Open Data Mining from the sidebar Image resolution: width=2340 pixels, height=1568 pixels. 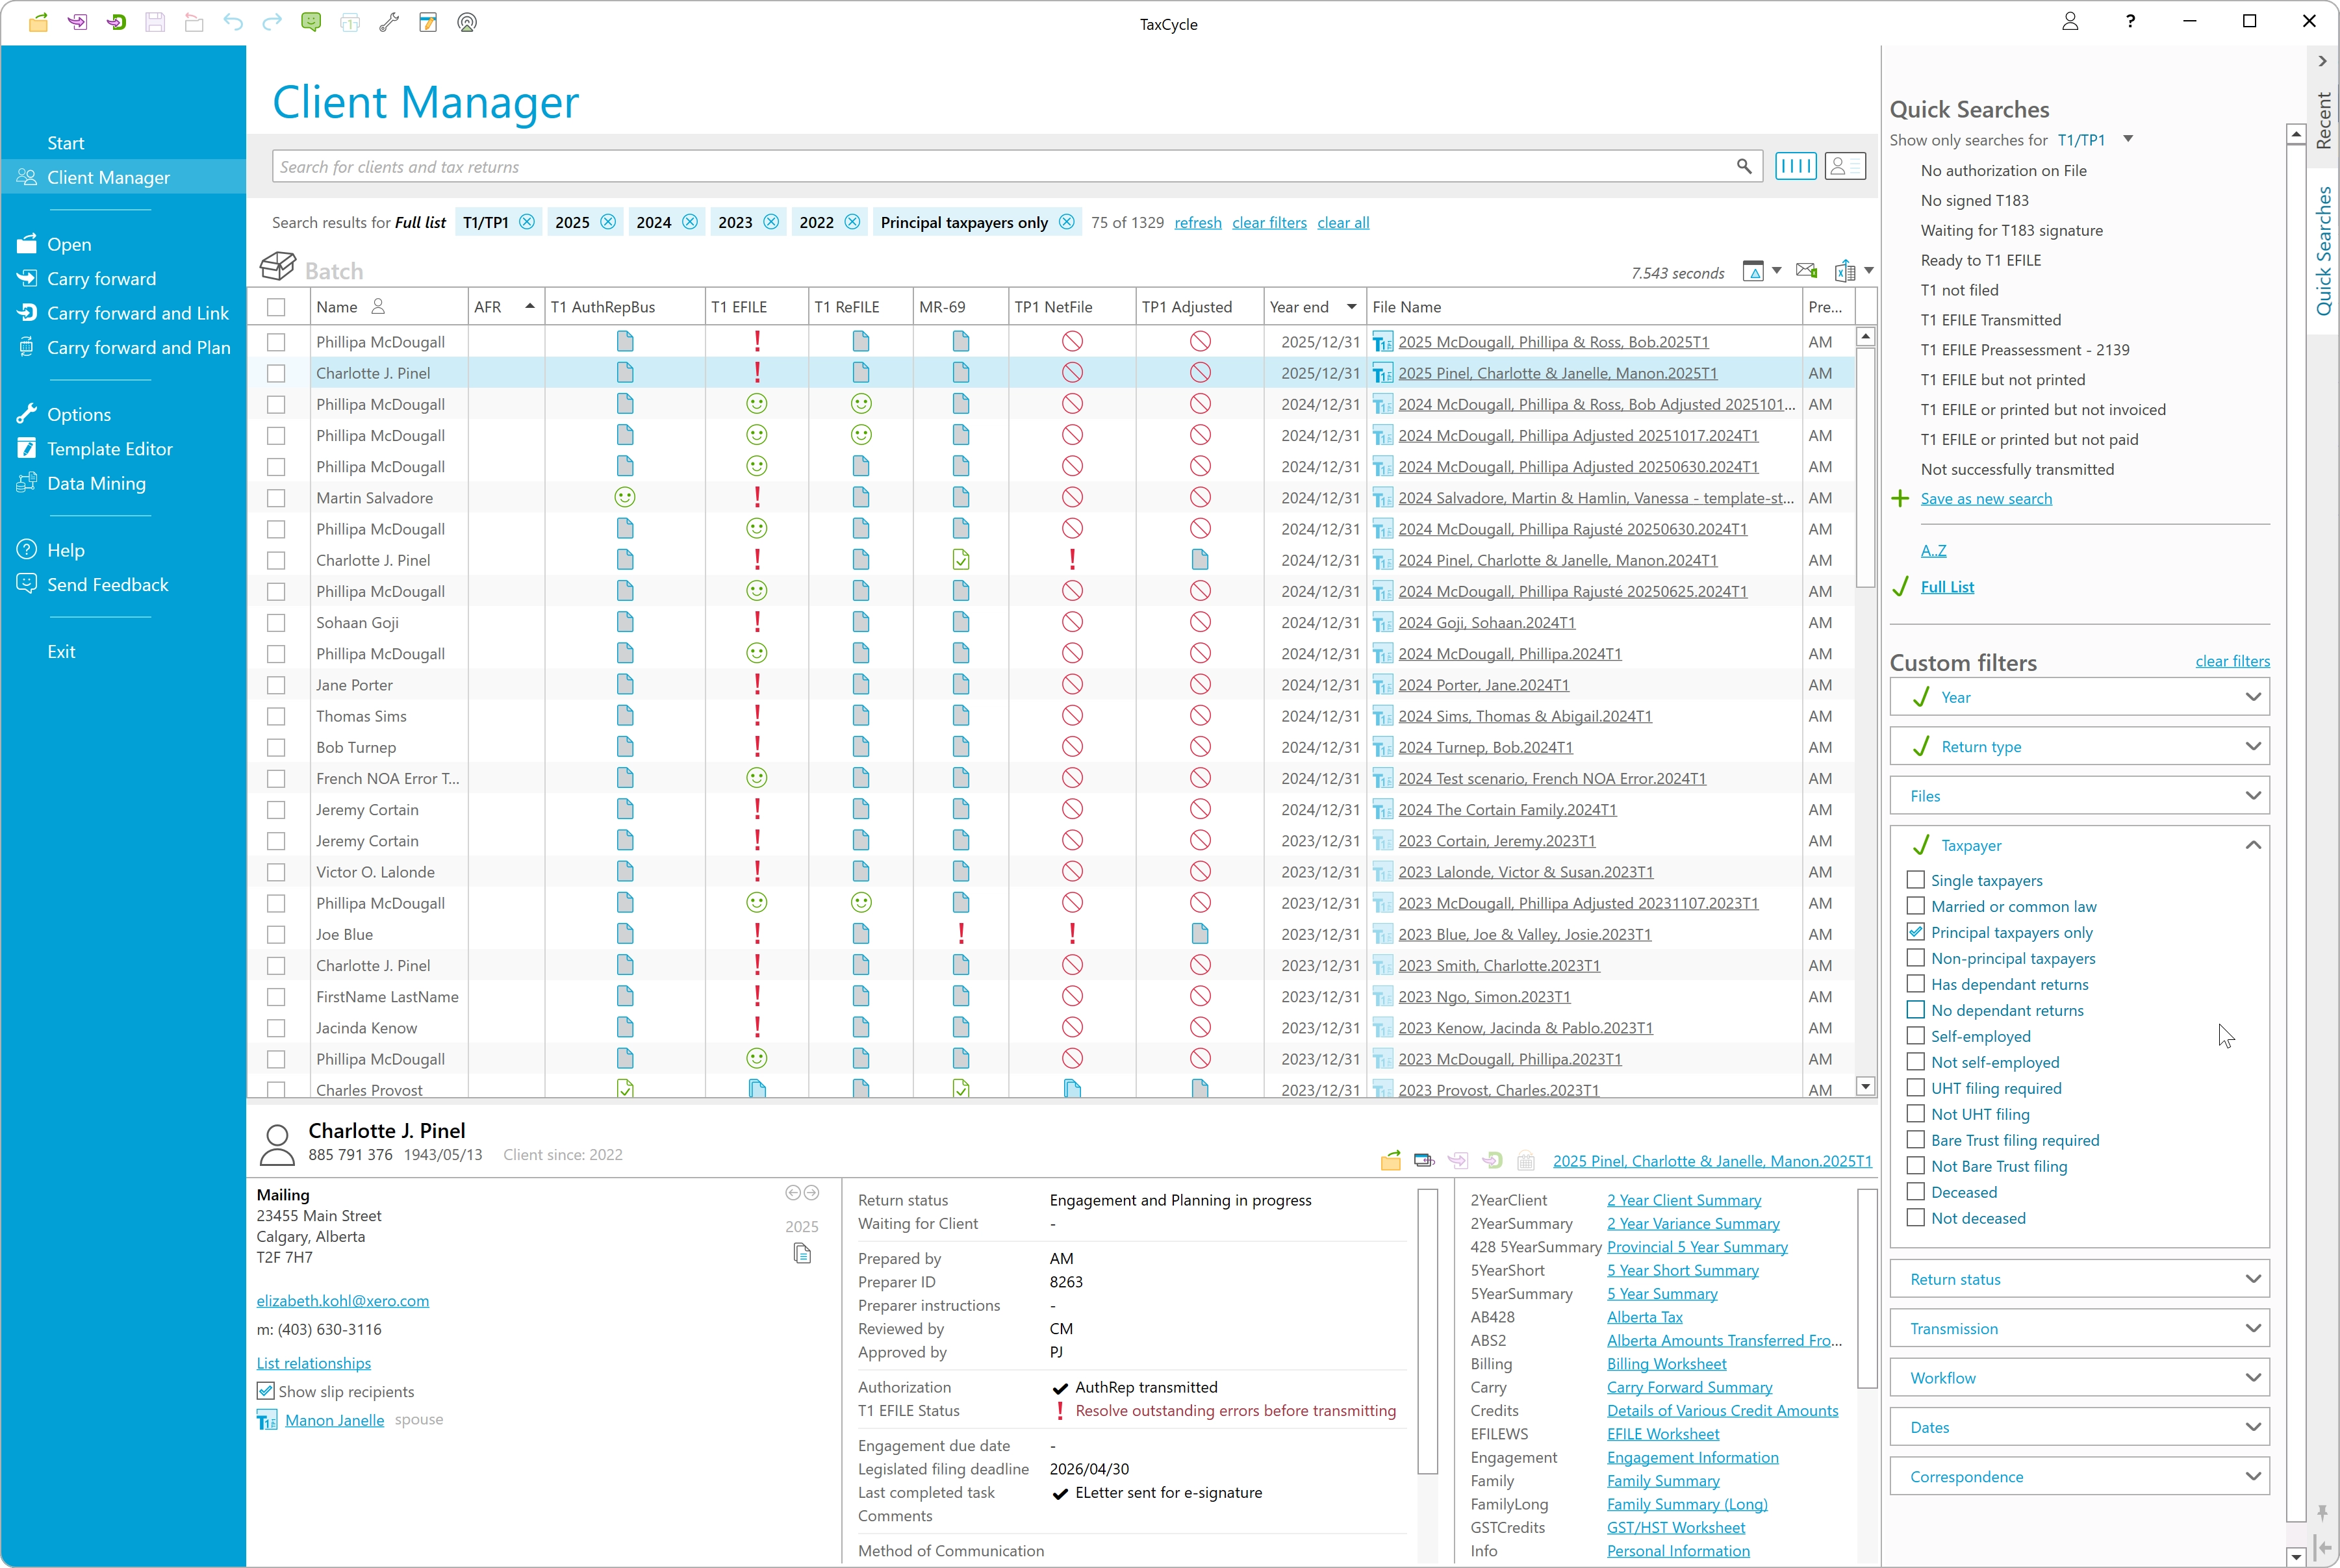point(96,483)
